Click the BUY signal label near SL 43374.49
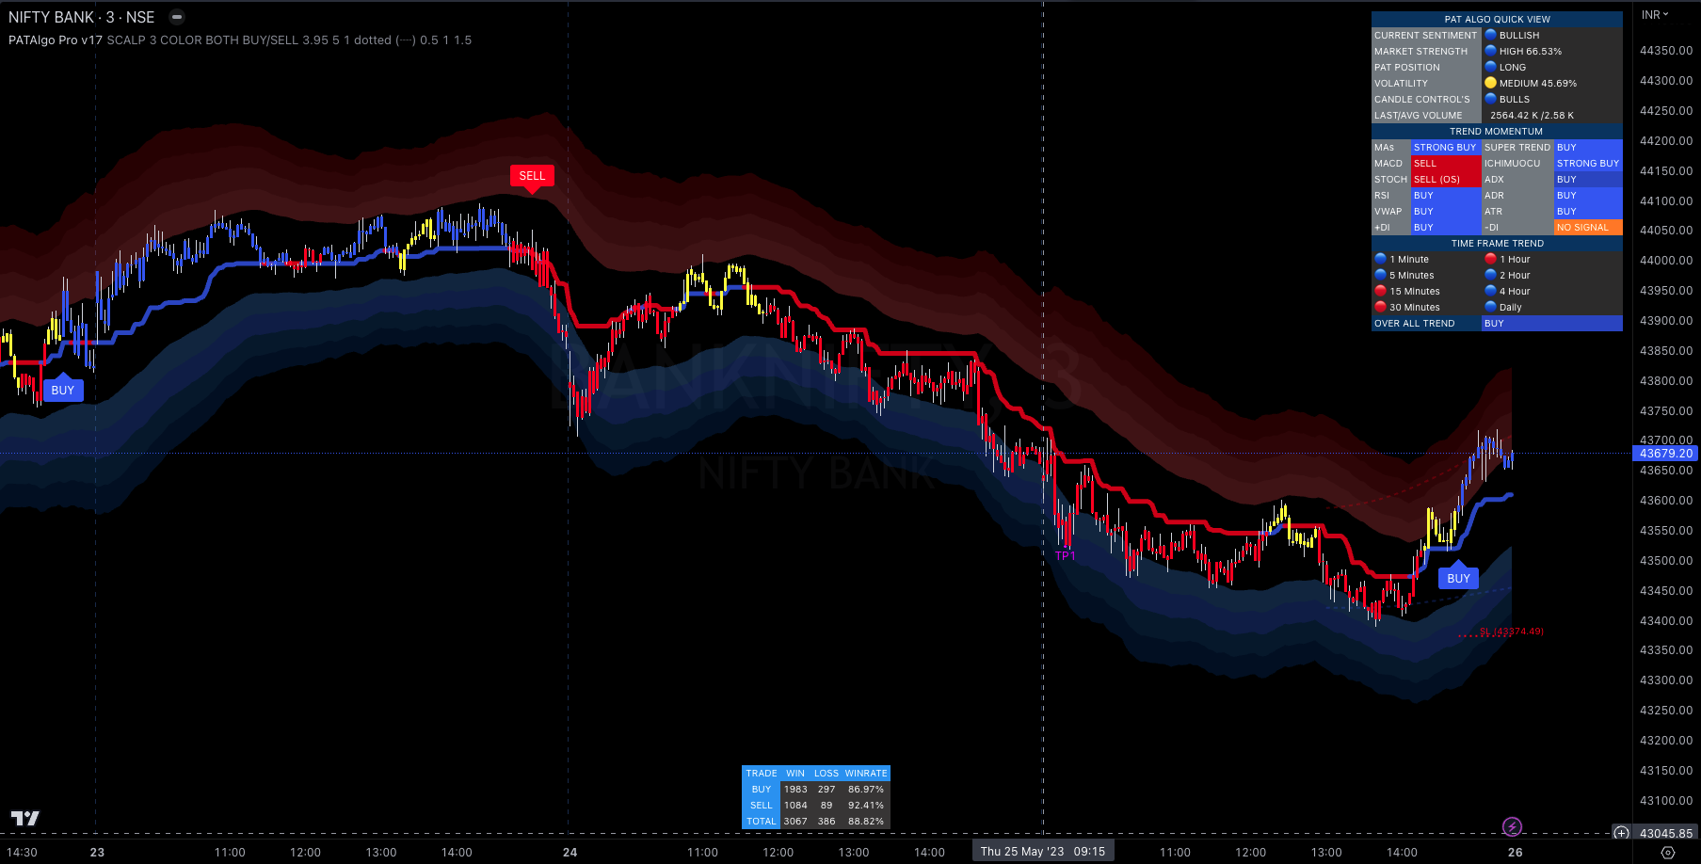 pyautogui.click(x=1458, y=579)
